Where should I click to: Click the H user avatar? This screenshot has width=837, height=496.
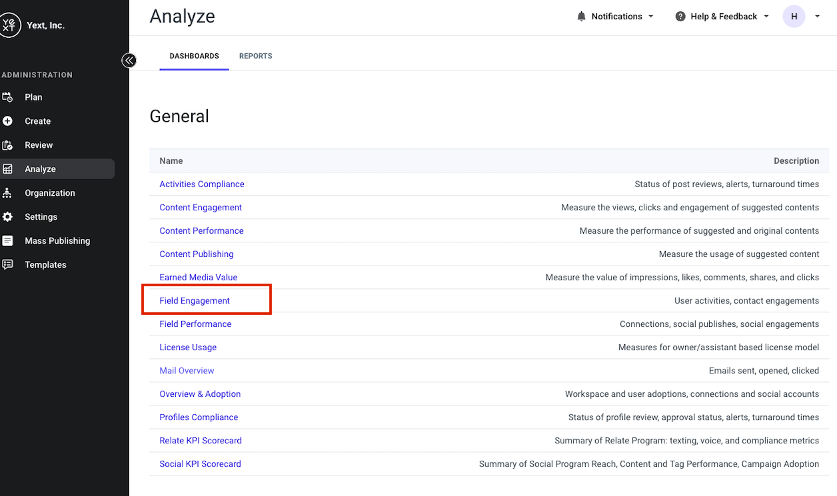click(x=794, y=17)
